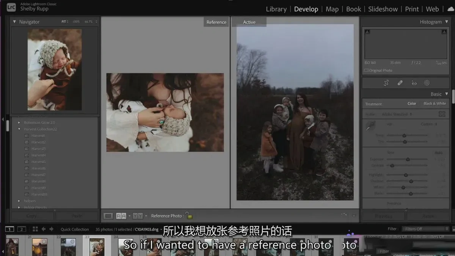Set Navigator zoom to 100%
Screen dimensions: 455x256
click(76, 22)
